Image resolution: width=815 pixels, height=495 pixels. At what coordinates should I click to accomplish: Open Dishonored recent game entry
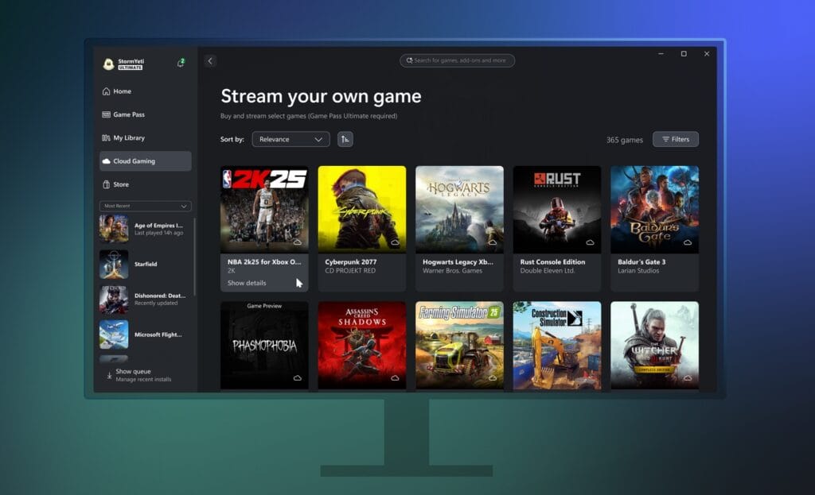click(146, 300)
